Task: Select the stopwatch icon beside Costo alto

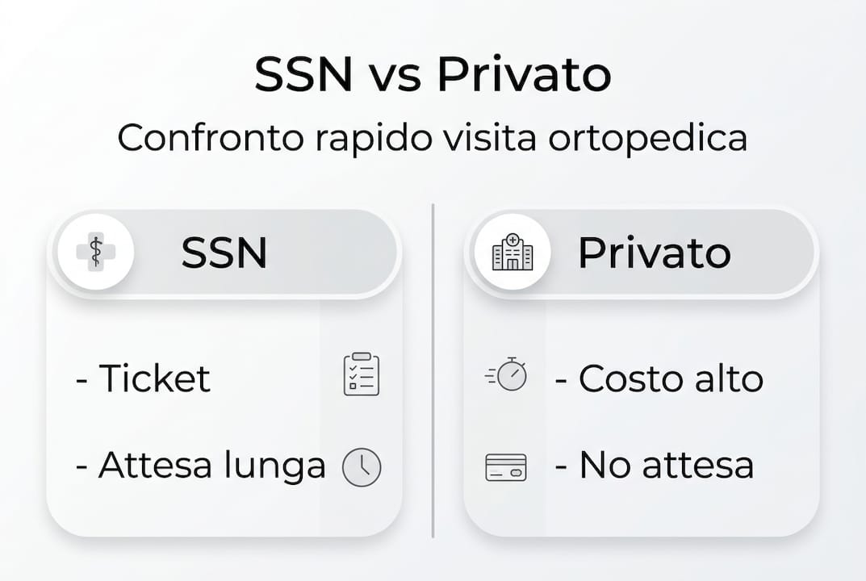Action: 508,375
